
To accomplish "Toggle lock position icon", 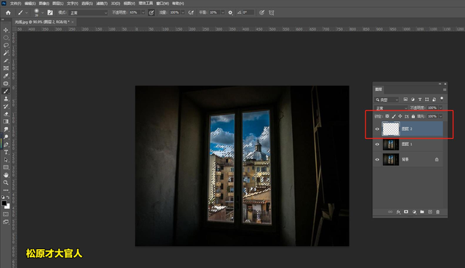I will point(400,116).
